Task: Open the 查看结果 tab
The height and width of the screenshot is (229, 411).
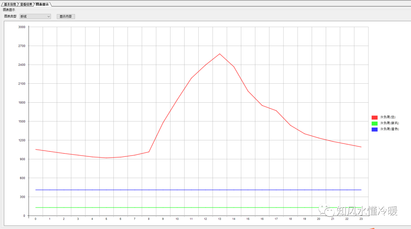Action: (26, 4)
